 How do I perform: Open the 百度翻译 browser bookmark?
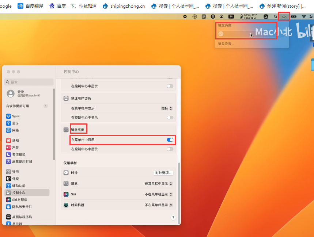pos(30,6)
